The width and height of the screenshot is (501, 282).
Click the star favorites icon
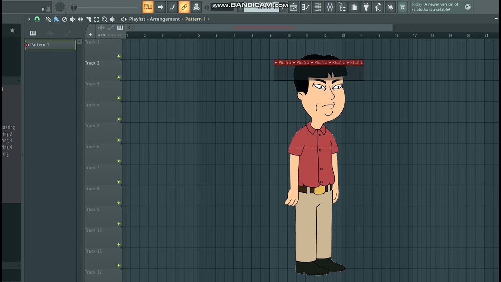12,30
